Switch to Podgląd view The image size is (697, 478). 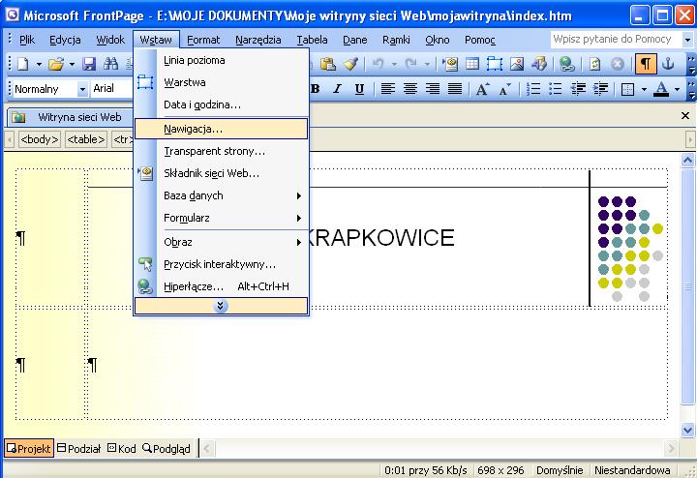click(167, 449)
